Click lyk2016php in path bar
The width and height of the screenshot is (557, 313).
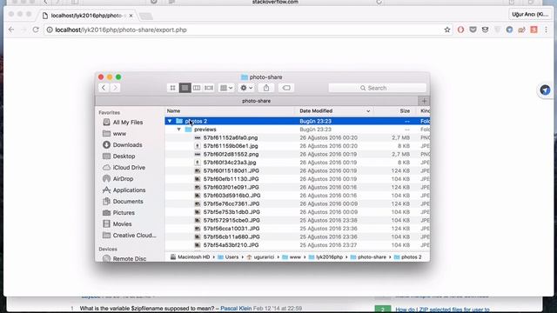coord(325,257)
